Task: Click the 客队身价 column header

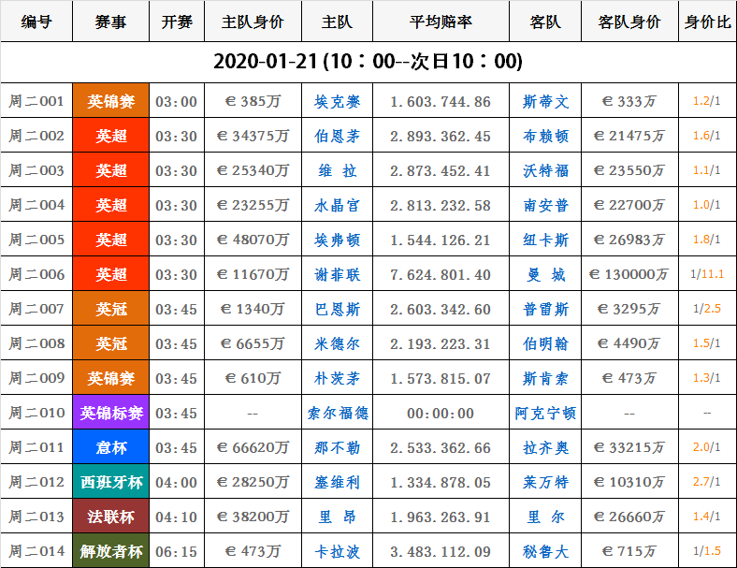Action: [629, 22]
